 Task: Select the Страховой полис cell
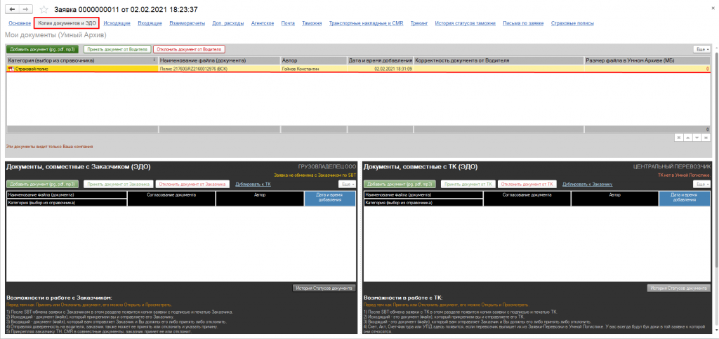[x=81, y=69]
